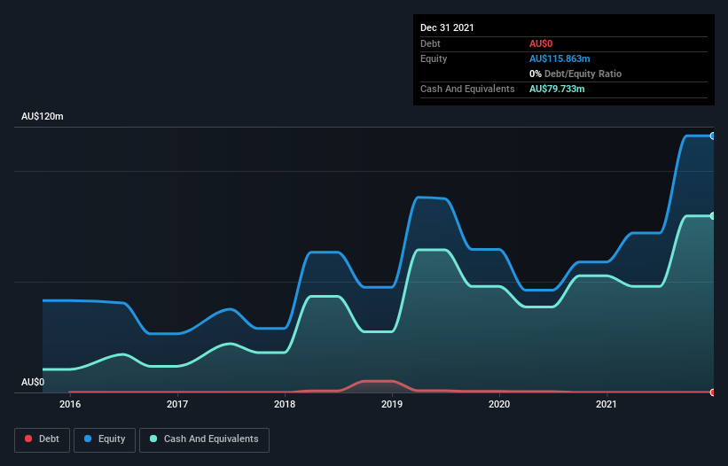This screenshot has width=728, height=466.
Task: Click the 0% Debt/Equity Ratio text
Action: (x=575, y=74)
